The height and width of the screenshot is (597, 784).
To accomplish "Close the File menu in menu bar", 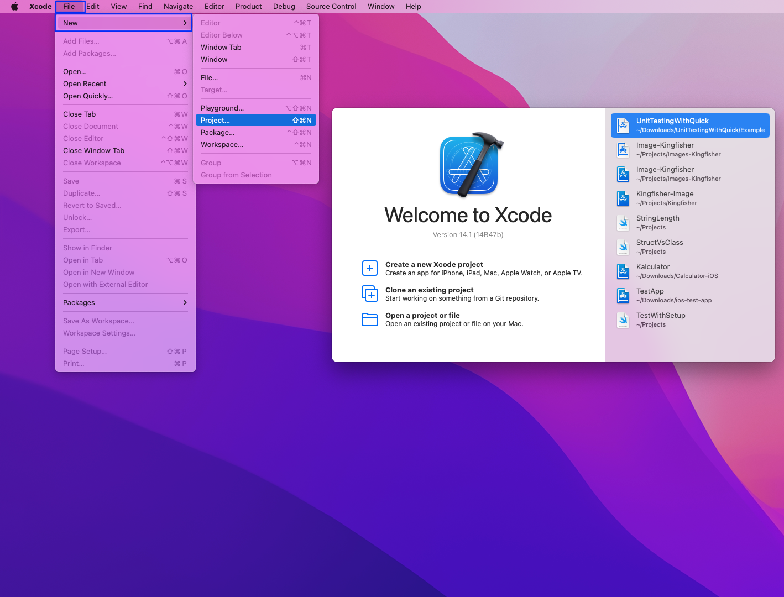I will pos(69,7).
